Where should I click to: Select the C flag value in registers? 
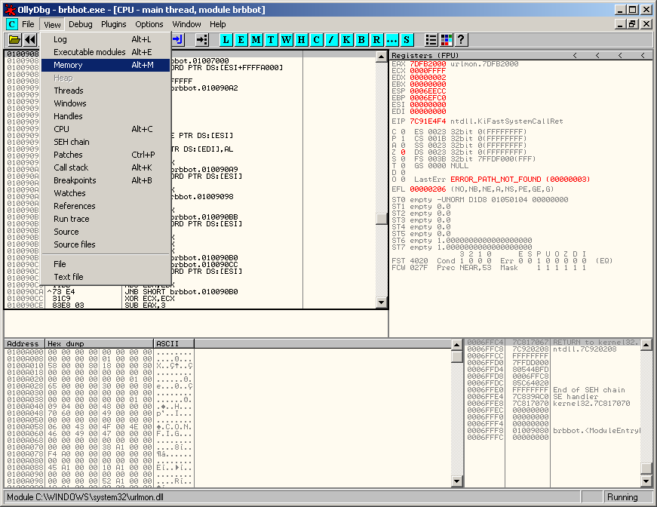pos(403,132)
